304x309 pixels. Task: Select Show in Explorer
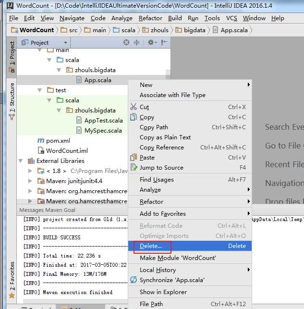pyautogui.click(x=190, y=292)
